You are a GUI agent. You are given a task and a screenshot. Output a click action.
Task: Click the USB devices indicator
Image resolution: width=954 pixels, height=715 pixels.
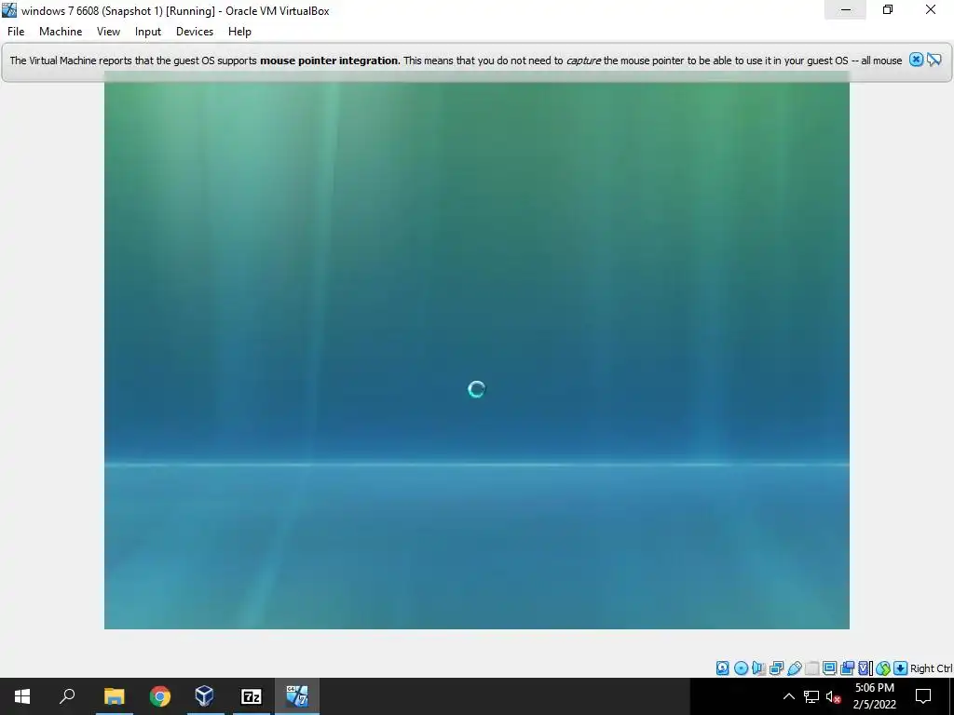pos(795,668)
